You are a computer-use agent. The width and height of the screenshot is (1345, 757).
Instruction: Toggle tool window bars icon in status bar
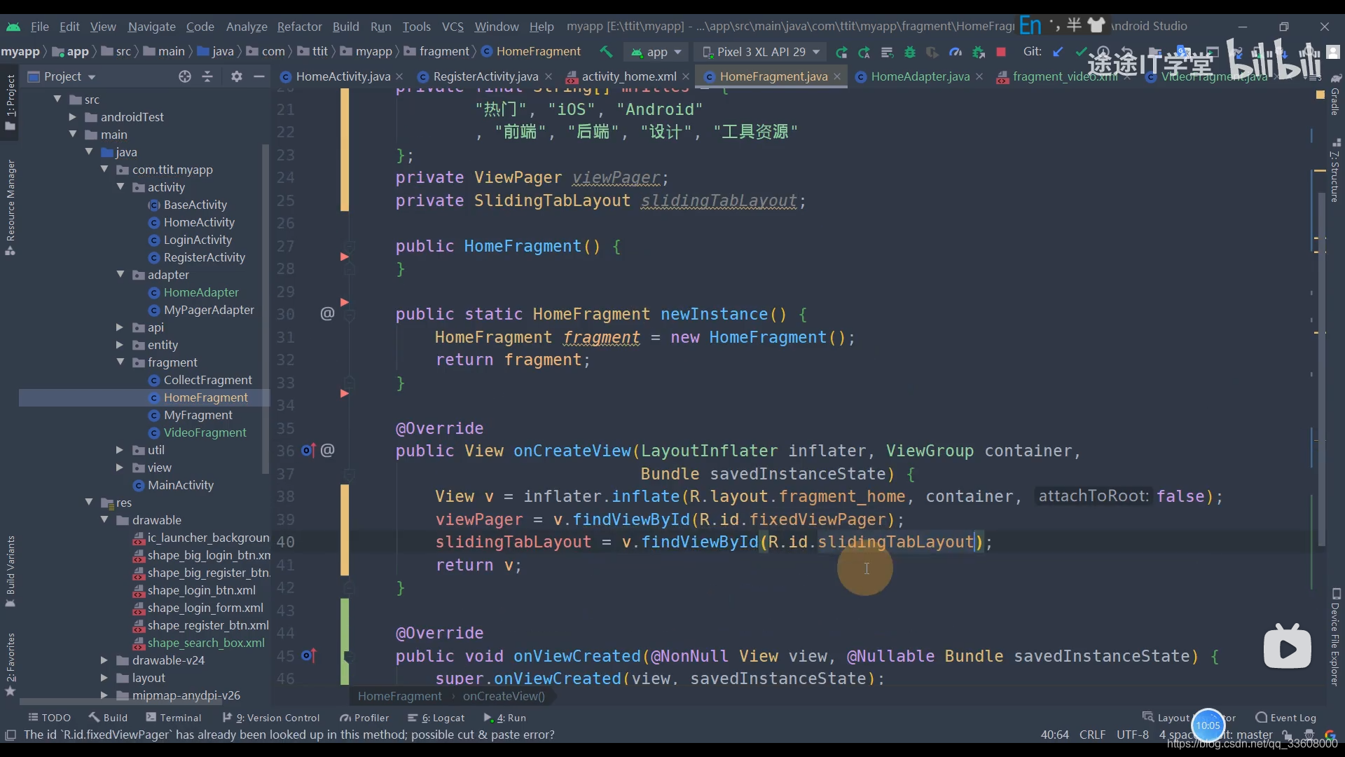coord(11,735)
